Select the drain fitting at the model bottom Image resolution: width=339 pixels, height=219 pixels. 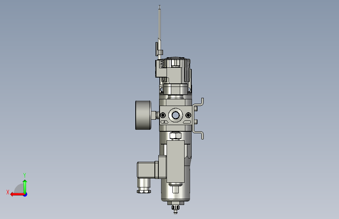[x=176, y=208]
